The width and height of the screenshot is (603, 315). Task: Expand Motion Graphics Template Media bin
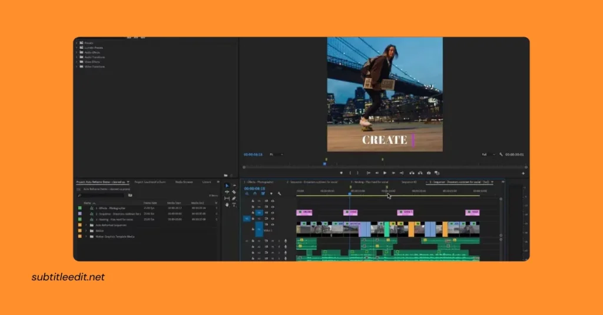tap(86, 237)
